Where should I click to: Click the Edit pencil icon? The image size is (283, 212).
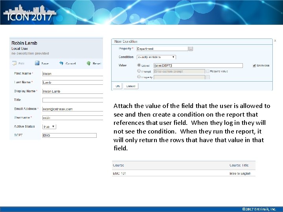pyautogui.click(x=14, y=63)
